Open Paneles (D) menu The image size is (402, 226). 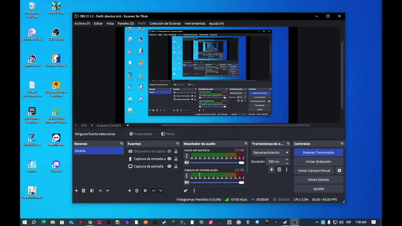tap(126, 24)
